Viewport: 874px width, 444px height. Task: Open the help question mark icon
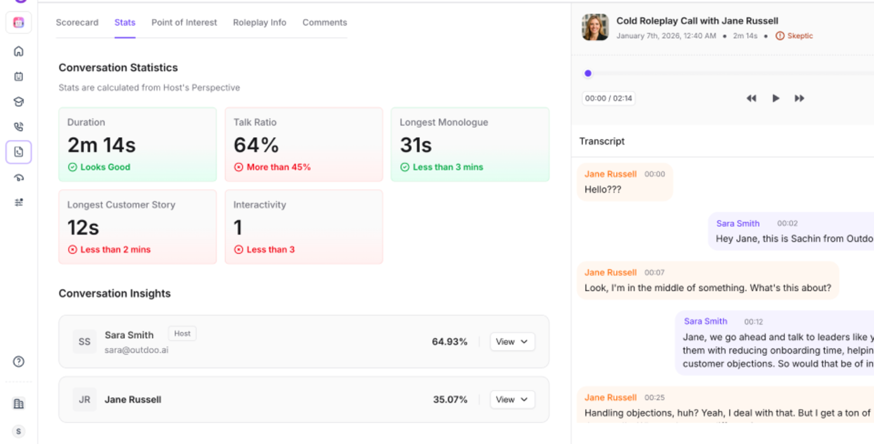pos(18,362)
